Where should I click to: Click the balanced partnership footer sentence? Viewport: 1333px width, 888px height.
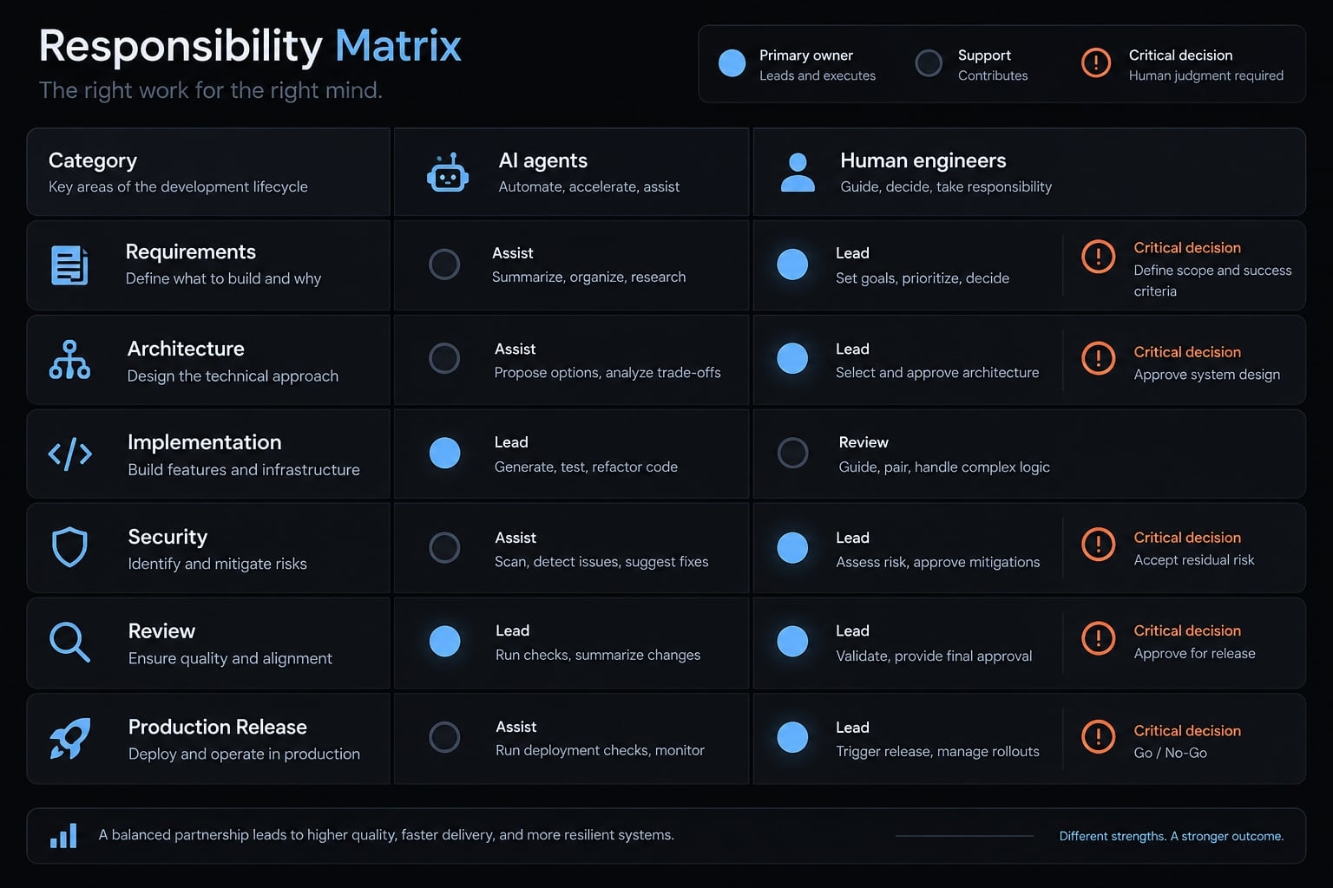[x=386, y=835]
